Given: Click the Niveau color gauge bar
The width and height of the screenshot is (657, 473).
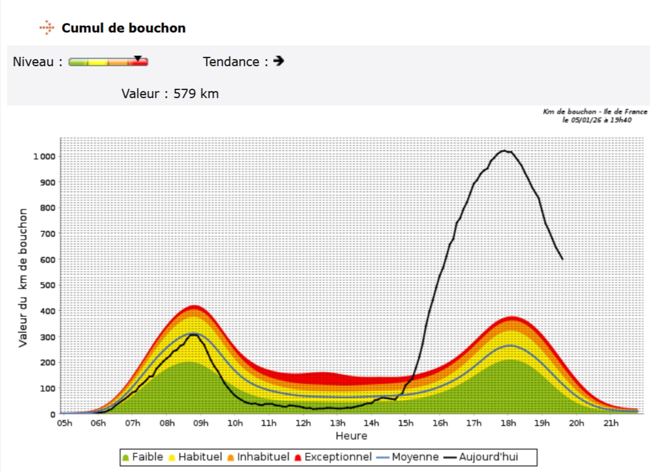Looking at the screenshot, I should point(108,62).
